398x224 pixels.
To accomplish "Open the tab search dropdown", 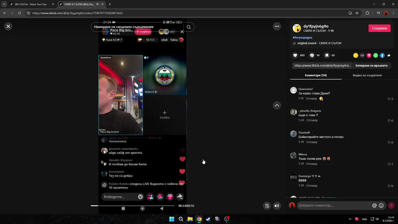I will [x=4, y=4].
